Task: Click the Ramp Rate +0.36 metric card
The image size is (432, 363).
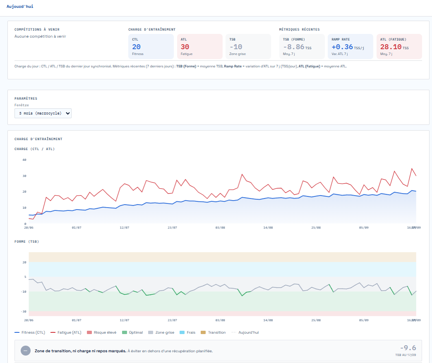Action: tap(350, 46)
